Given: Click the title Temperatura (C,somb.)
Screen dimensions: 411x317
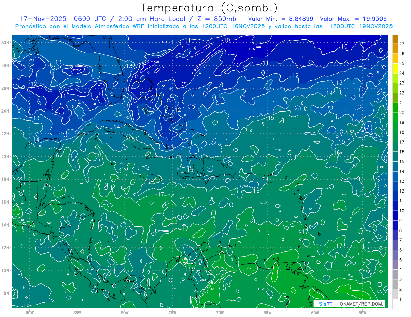Looking at the screenshot, I should click(209, 8).
